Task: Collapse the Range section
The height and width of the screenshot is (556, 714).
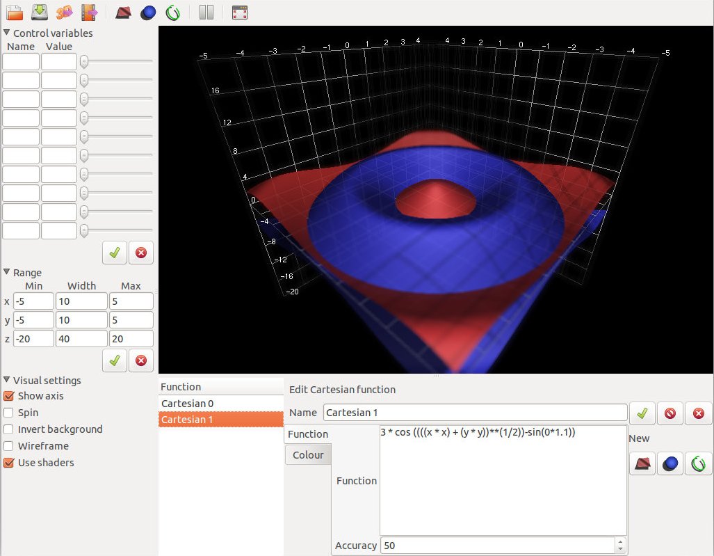Action: coord(7,272)
